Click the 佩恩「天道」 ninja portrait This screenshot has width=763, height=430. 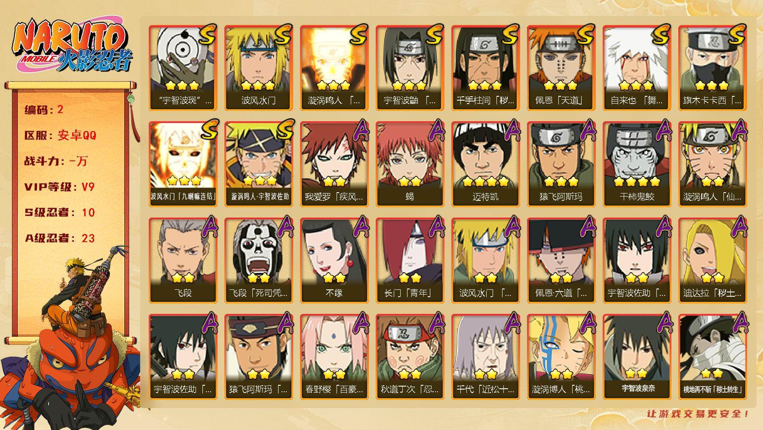pos(561,68)
